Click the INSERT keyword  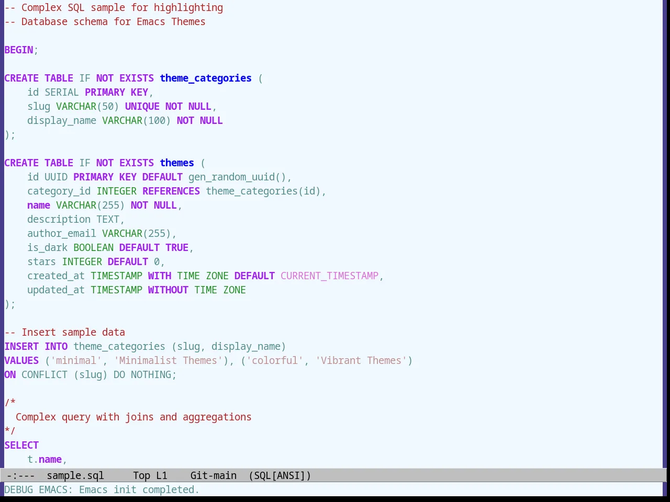21,346
